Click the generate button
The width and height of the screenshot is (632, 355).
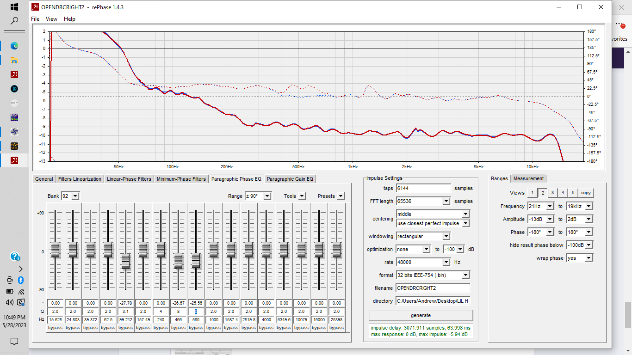click(421, 315)
